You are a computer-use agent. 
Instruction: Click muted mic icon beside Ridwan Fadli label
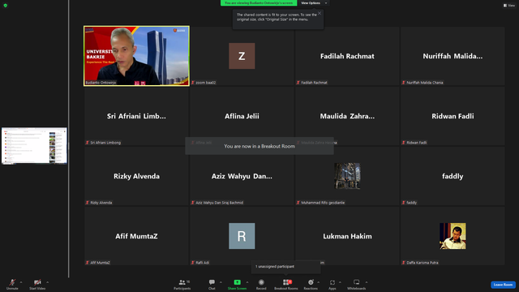pos(404,143)
